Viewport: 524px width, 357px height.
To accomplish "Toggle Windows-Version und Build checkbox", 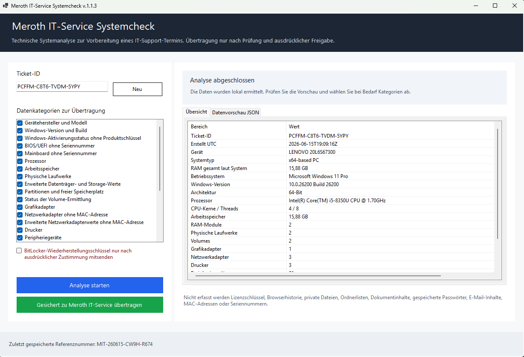I will [x=20, y=130].
